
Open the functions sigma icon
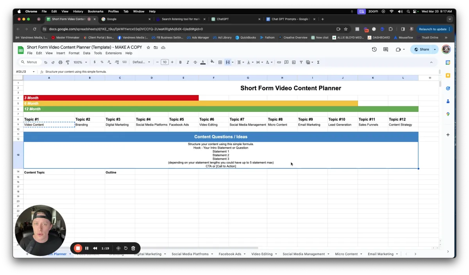[x=318, y=62]
